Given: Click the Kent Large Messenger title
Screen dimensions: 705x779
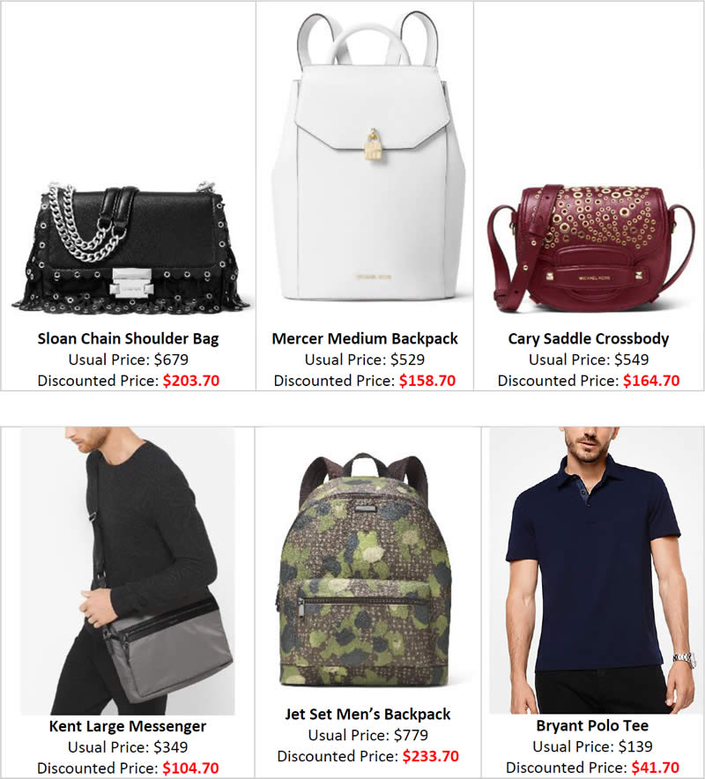Looking at the screenshot, I should click(x=128, y=726).
